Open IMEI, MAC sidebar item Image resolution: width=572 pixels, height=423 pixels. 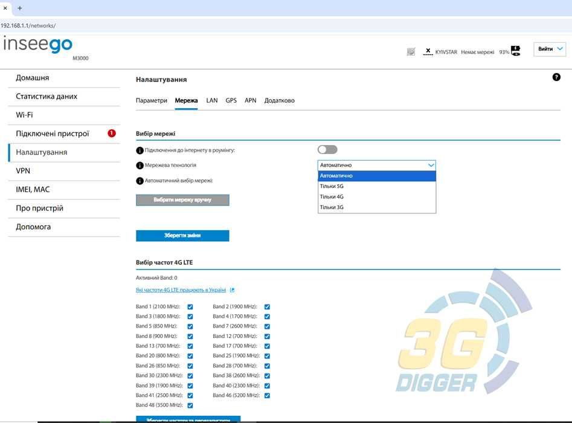[x=64, y=189]
